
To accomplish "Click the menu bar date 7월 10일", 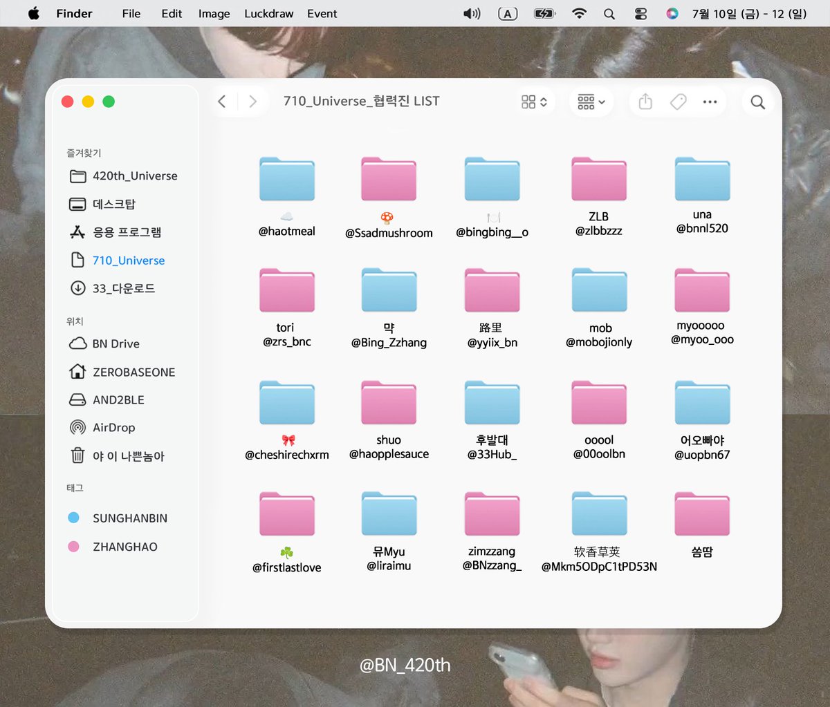I will point(750,13).
